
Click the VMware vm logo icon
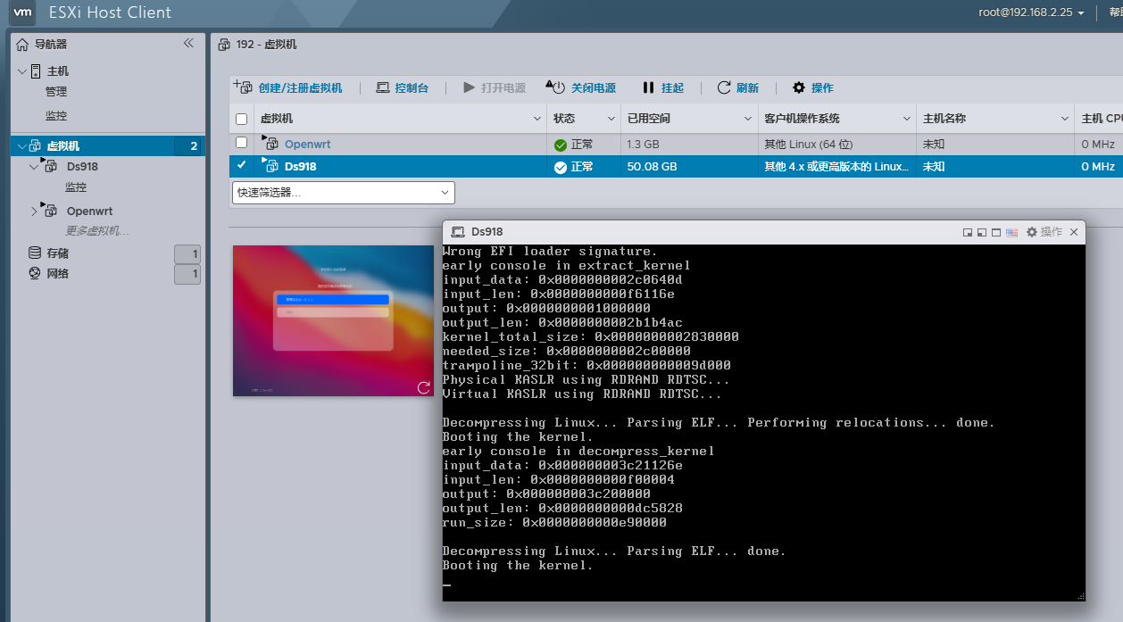24,12
